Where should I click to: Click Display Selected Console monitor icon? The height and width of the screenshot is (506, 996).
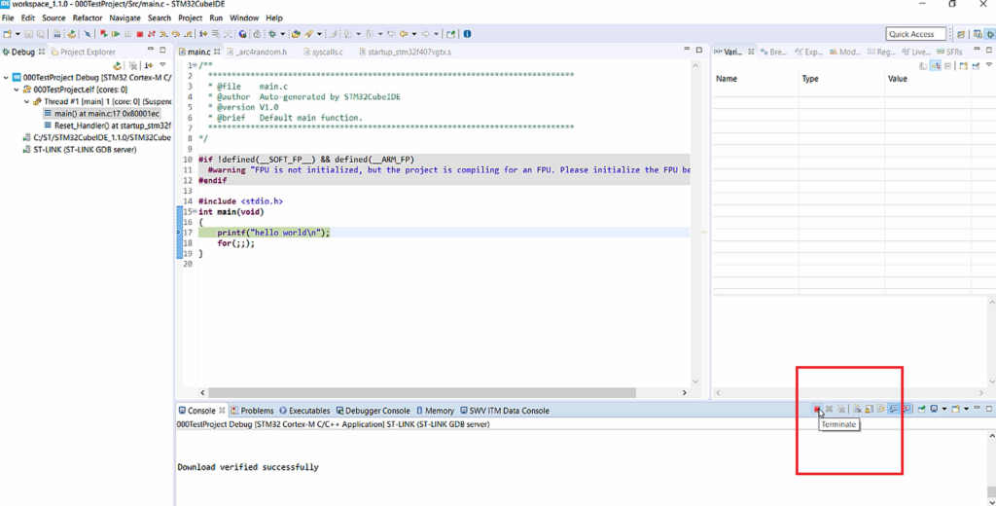[x=935, y=410]
